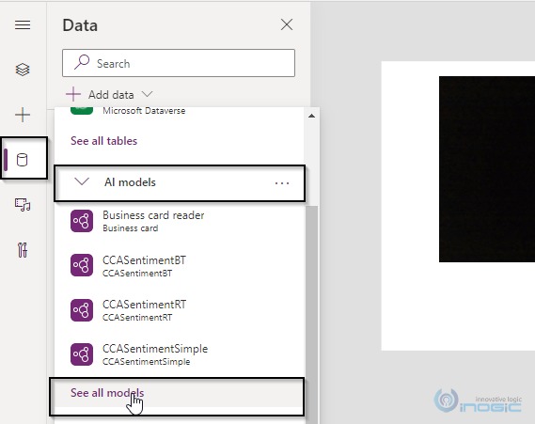
Task: Expand the Add data chevron
Action: 147,94
